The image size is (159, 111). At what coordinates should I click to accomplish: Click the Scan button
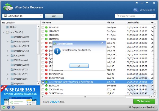click(x=54, y=16)
